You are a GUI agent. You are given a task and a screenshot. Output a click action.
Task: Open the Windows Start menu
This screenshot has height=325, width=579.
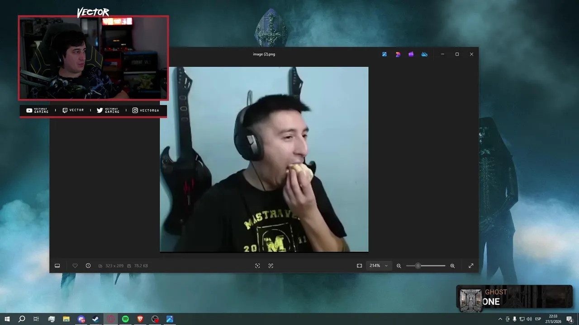coord(7,319)
